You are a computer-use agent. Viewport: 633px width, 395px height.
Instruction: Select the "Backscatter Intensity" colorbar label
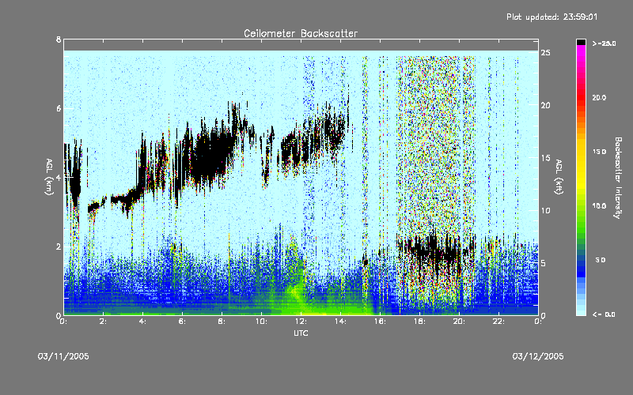point(618,178)
